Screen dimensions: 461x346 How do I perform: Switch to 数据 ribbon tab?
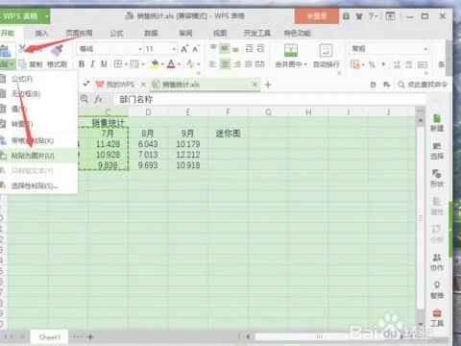click(151, 33)
